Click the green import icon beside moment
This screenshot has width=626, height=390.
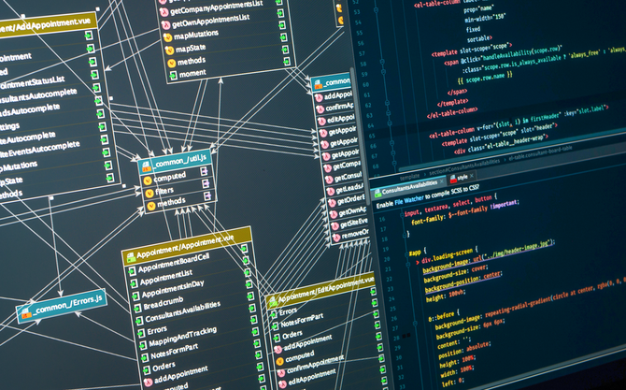click(173, 75)
